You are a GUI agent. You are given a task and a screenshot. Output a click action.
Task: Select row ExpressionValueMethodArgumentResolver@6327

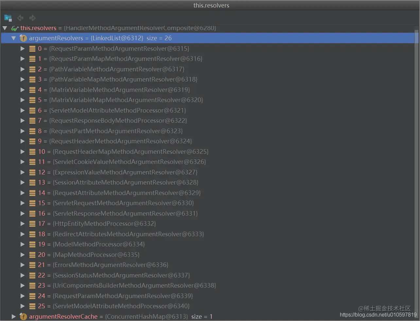click(x=207, y=172)
